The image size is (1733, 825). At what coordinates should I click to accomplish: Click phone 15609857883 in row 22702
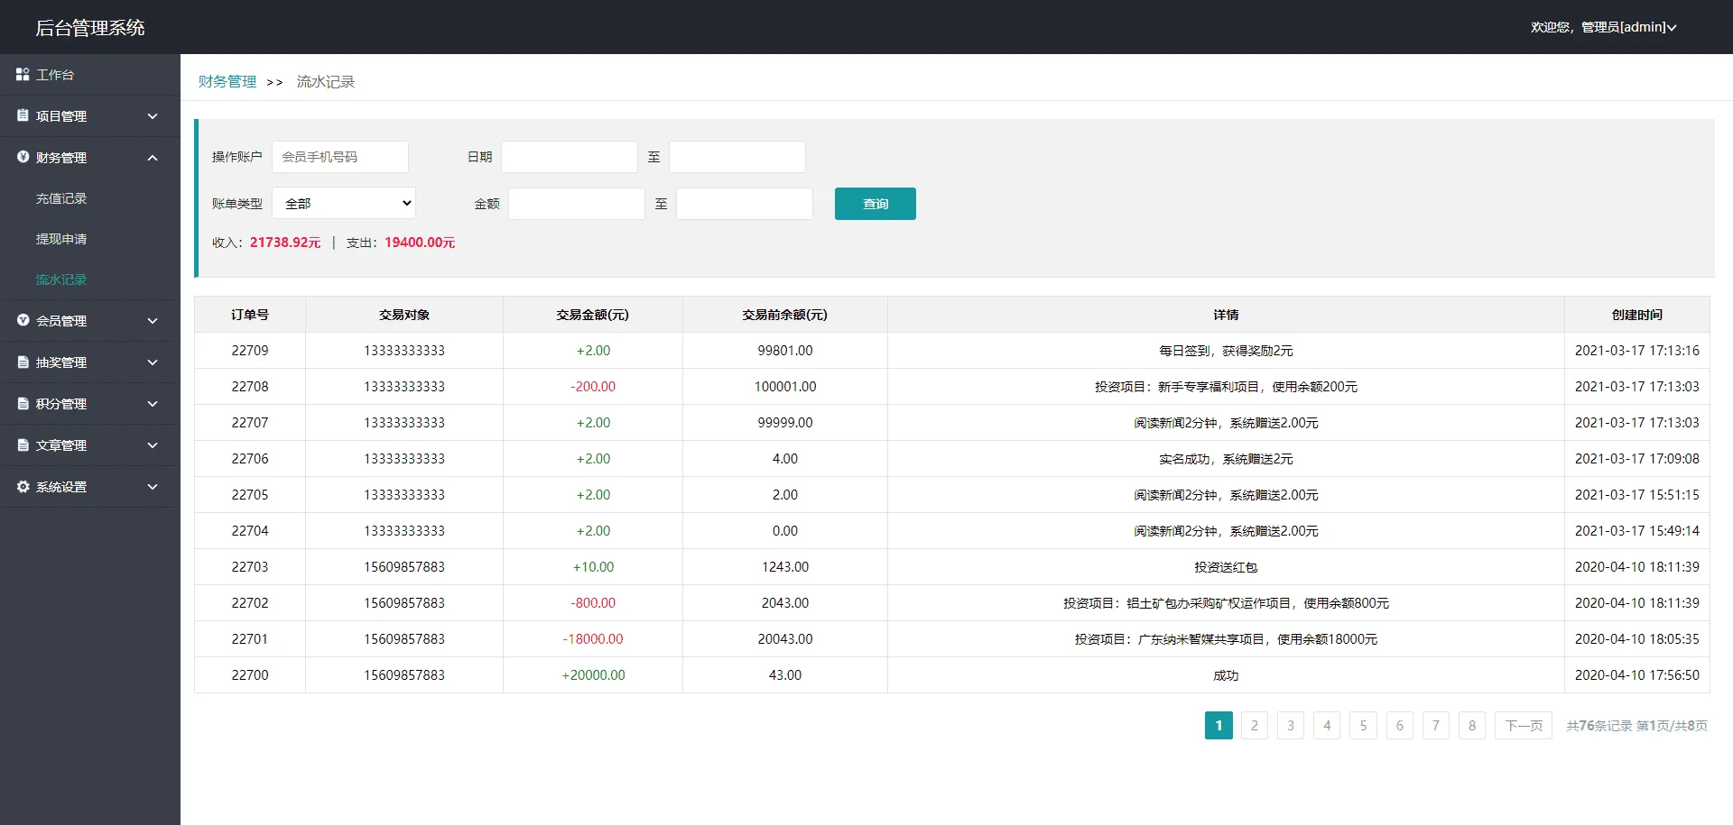(x=404, y=603)
